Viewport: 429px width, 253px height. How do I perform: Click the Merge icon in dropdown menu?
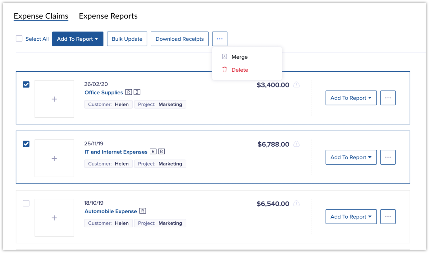click(225, 57)
